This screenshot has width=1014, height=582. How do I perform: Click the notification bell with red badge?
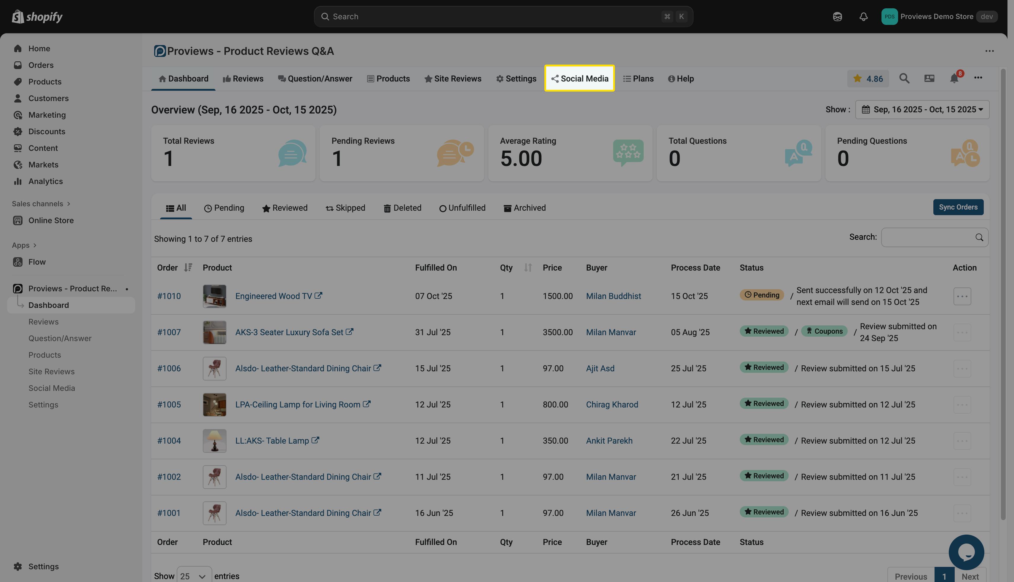click(x=954, y=79)
